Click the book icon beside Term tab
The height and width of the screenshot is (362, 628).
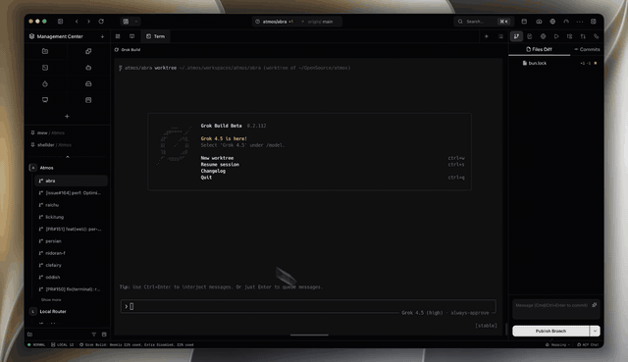(131, 36)
